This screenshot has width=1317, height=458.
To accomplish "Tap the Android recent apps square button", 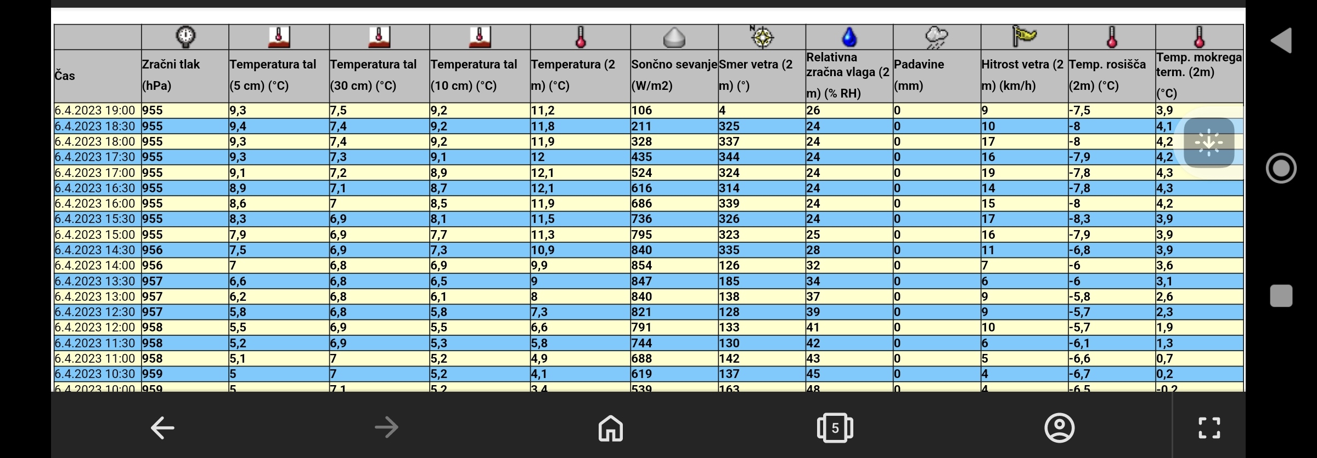I will click(x=1281, y=296).
